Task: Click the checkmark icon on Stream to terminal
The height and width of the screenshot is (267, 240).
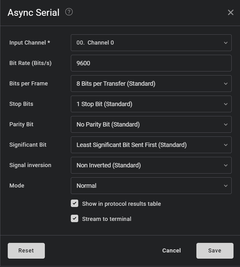Action: 75,219
